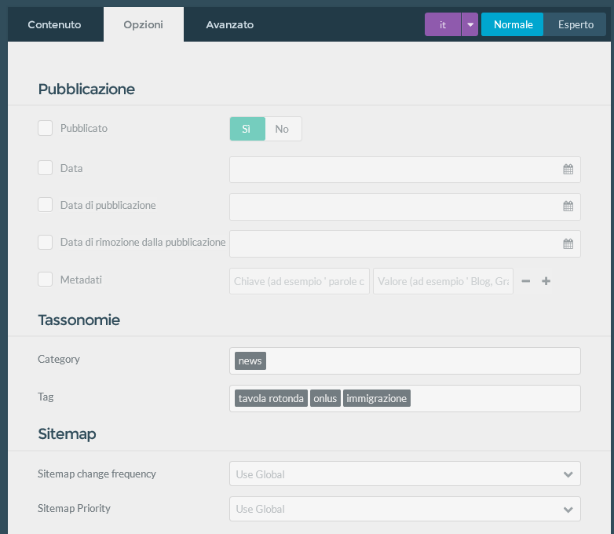Remove metadata row with minus icon
Screen dimensions: 614x534
click(x=526, y=281)
